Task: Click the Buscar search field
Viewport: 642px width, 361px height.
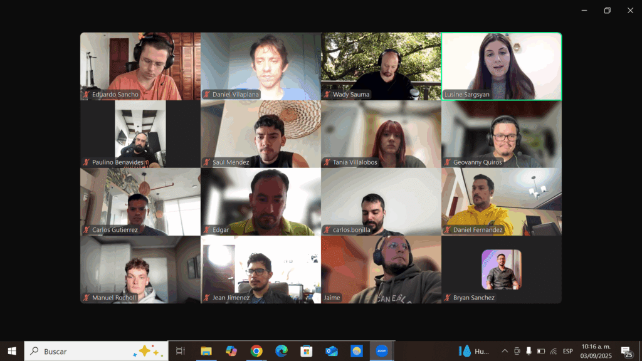Action: point(88,351)
